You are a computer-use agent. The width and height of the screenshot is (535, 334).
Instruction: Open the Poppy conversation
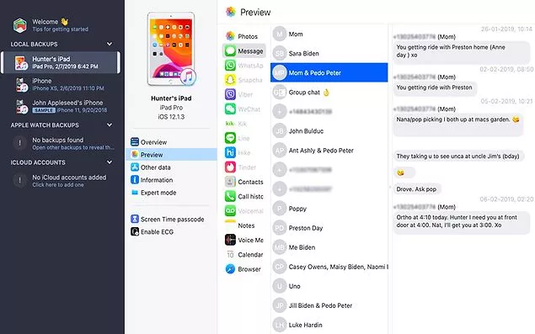click(329, 209)
